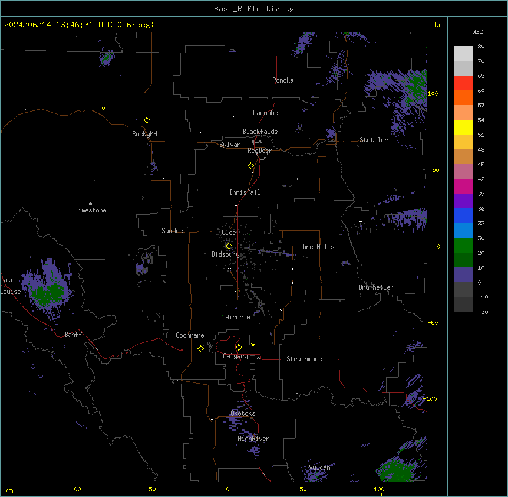Click the dBZ legend heading

(x=477, y=31)
